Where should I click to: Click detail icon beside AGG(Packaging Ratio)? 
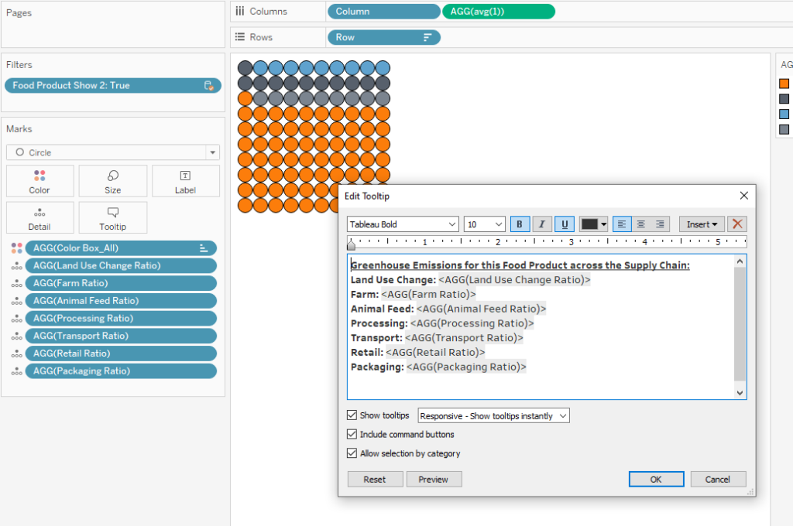pos(17,371)
